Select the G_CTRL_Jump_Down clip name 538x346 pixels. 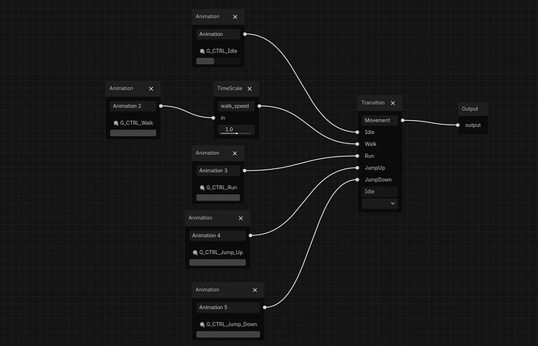232,324
